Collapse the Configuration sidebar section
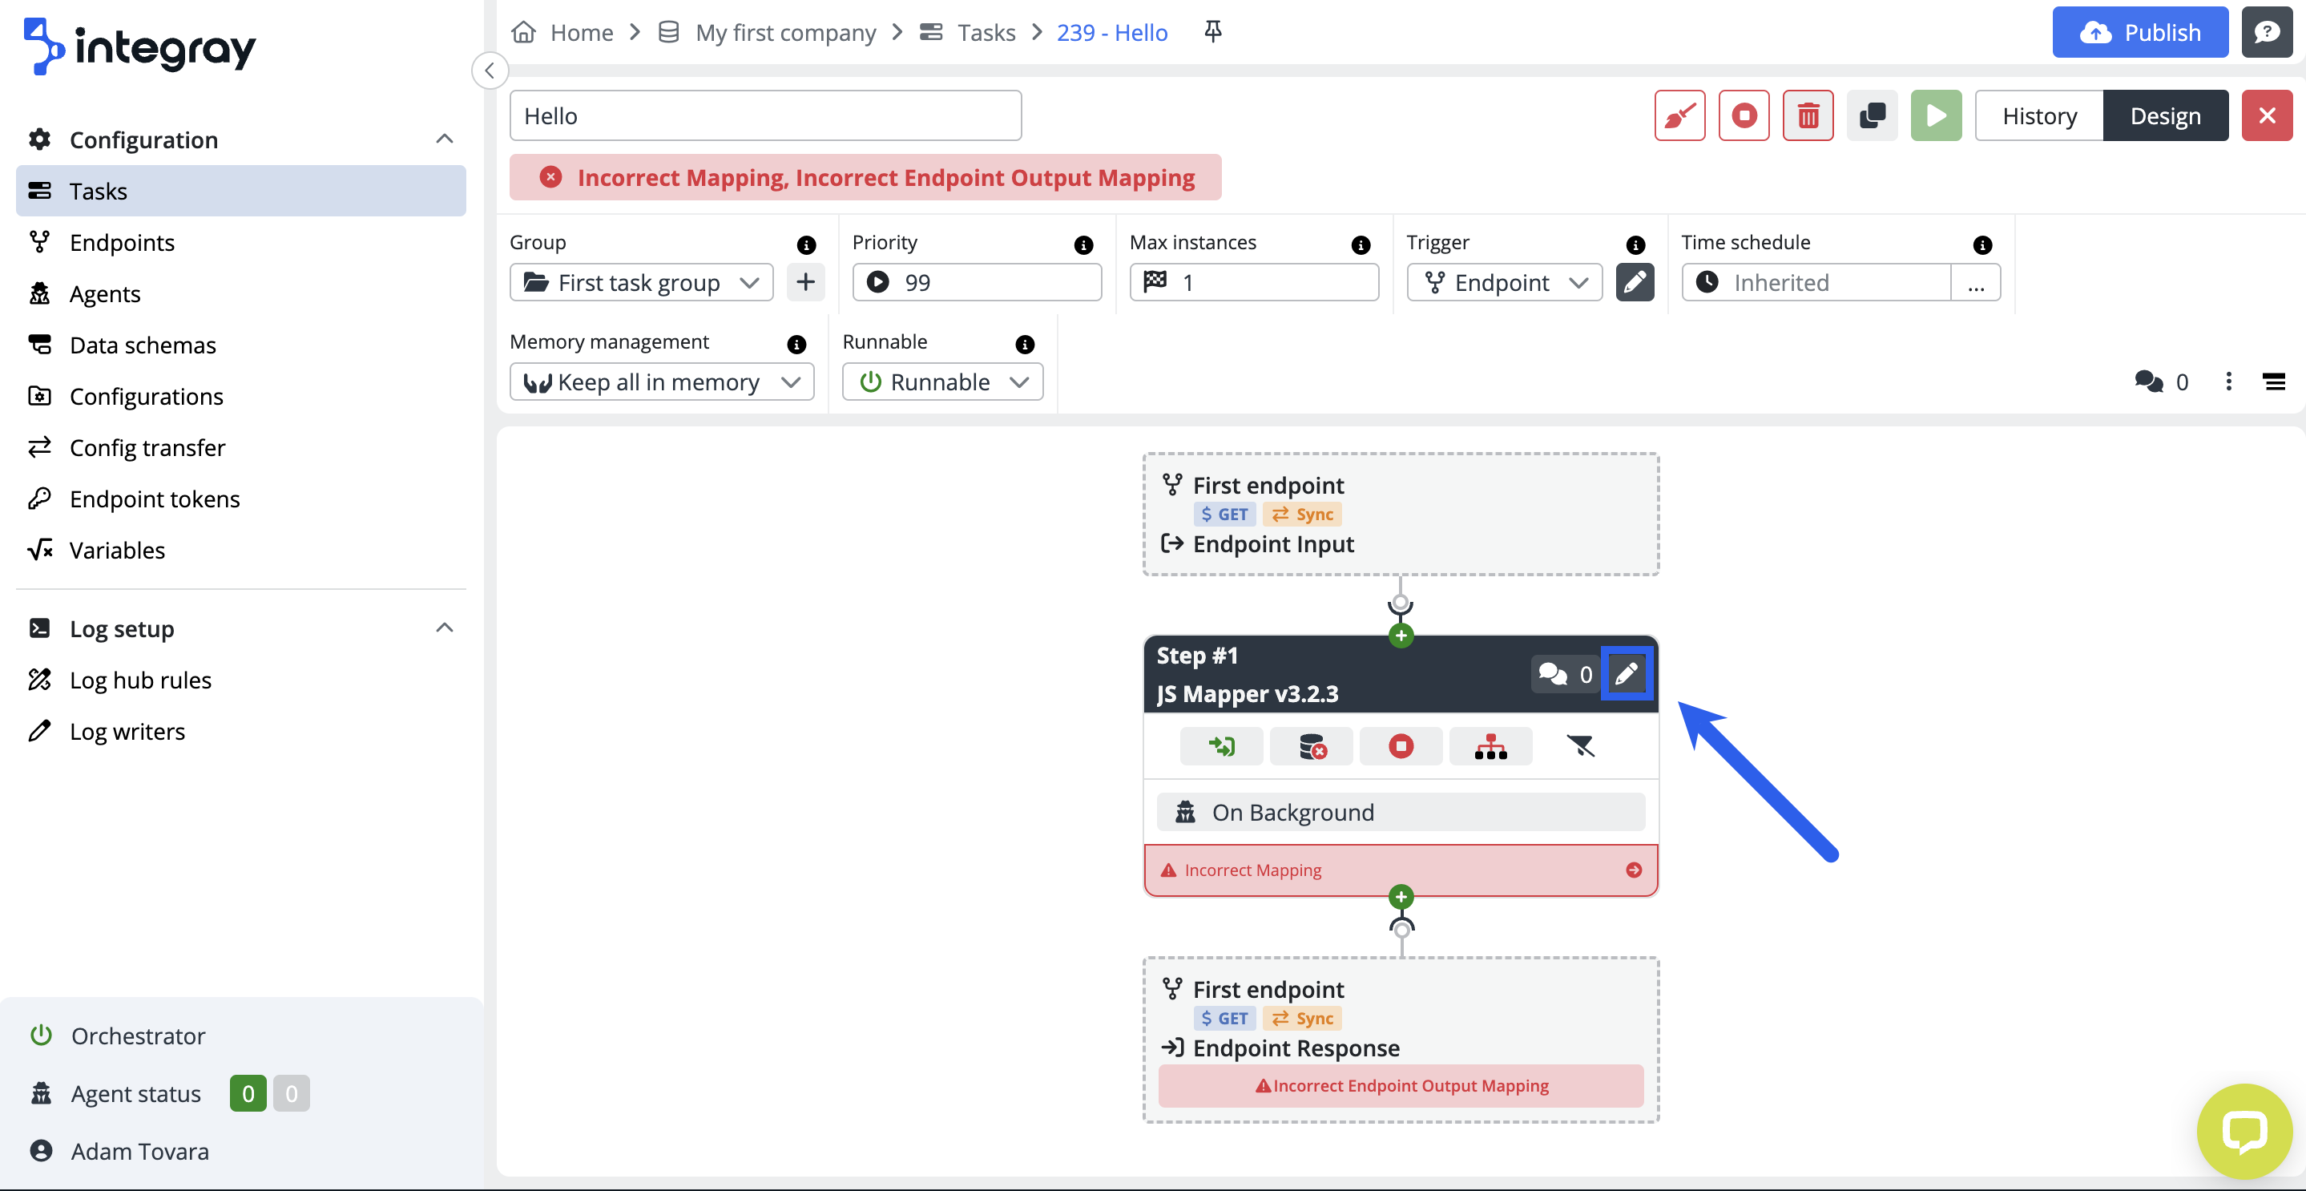 444,139
